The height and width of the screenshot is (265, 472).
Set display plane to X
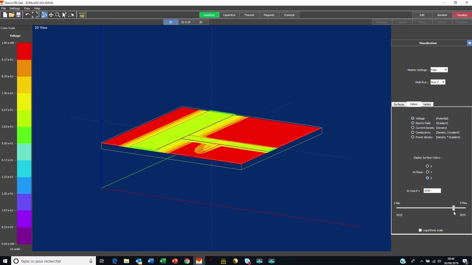(427, 166)
